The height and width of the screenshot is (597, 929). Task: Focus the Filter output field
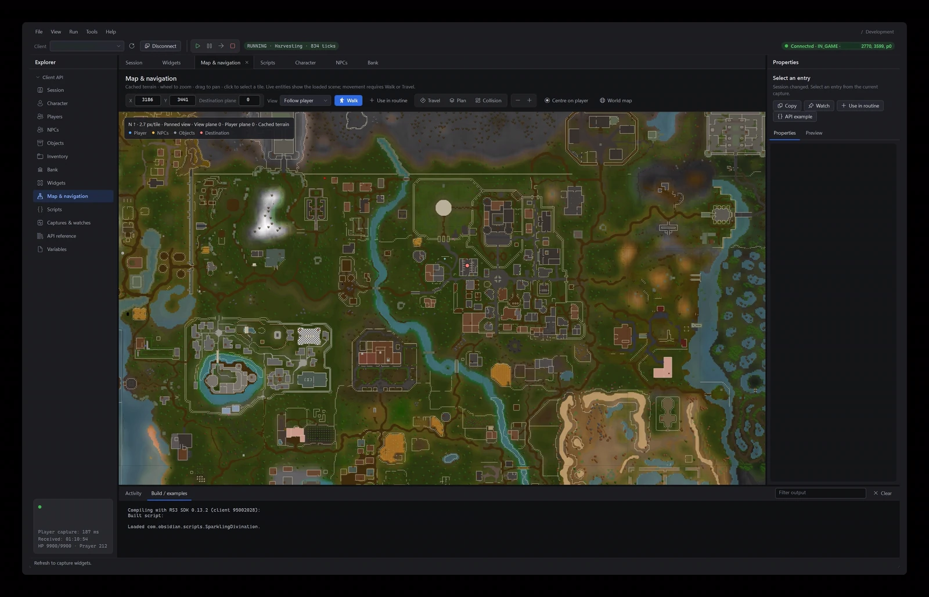click(820, 493)
